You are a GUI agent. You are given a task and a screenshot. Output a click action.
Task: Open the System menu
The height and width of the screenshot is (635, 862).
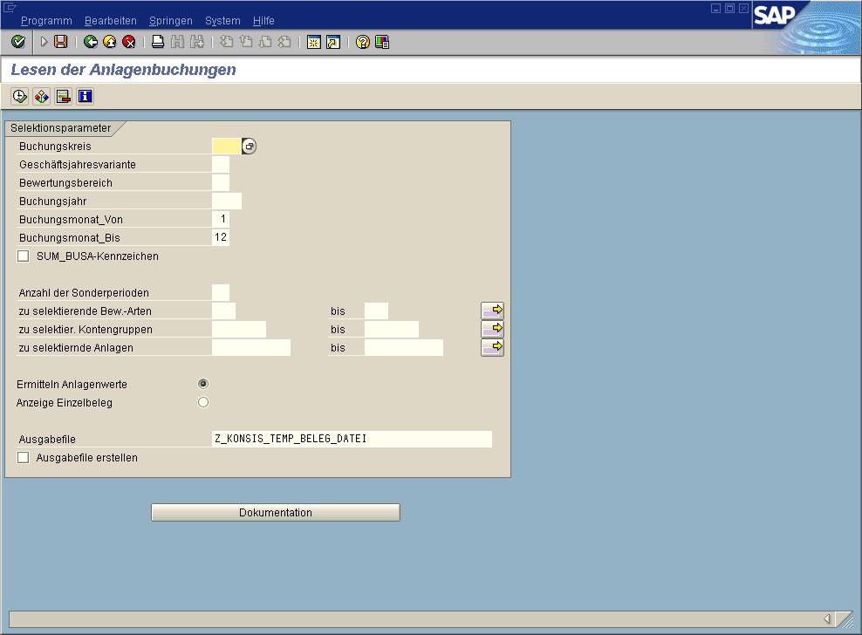(x=222, y=21)
